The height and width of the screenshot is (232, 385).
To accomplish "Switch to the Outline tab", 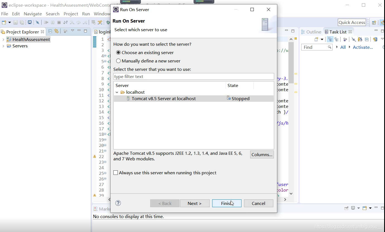I will [311, 32].
